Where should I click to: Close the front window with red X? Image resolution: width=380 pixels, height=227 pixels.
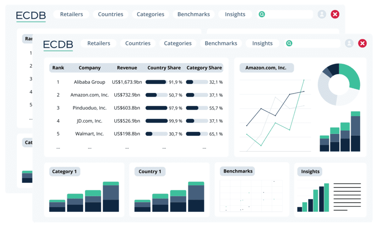(x=362, y=43)
